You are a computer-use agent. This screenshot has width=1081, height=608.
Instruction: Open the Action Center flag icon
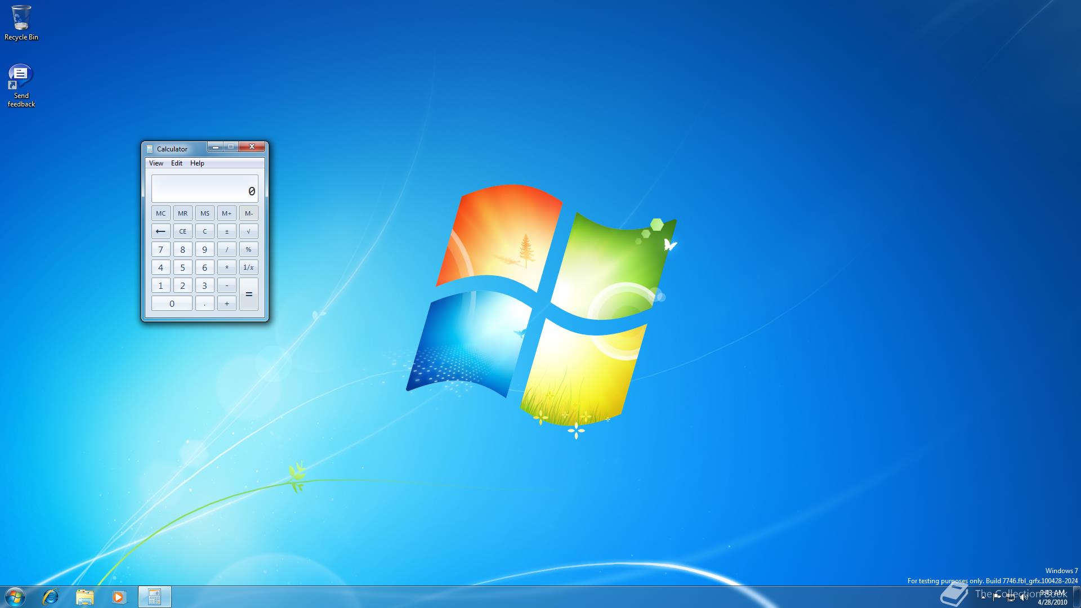997,597
